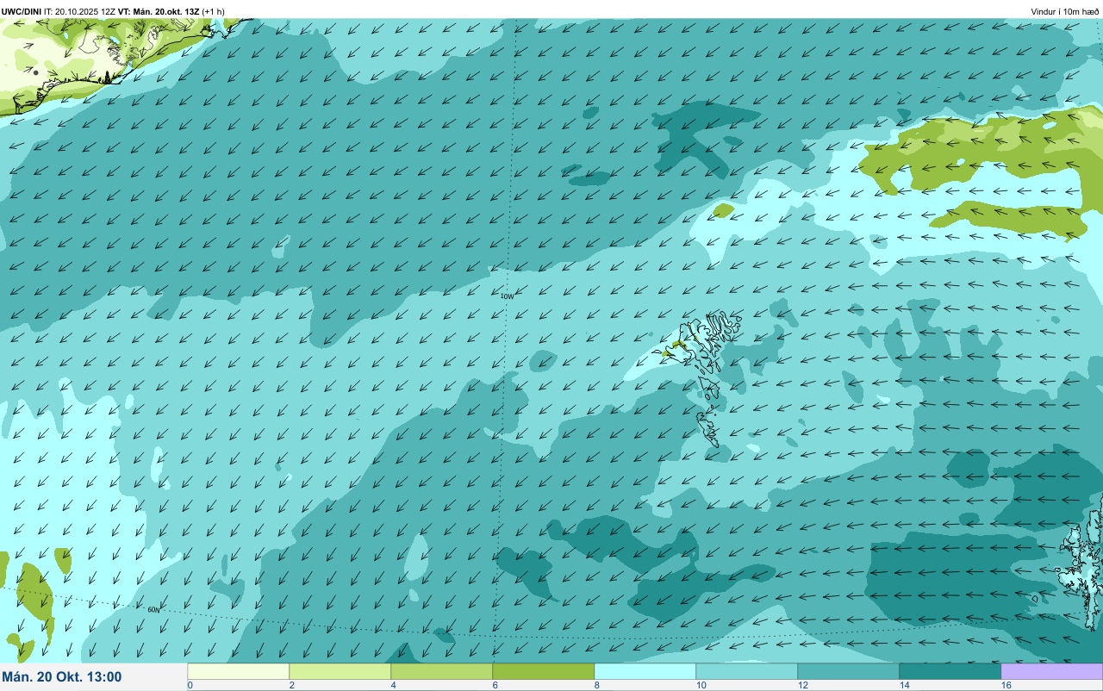Select the 4–6 yellow-green legend swatch
Image resolution: width=1103 pixels, height=691 pixels.
tap(442, 671)
